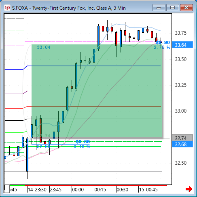Screen dimensions: 197x197
Task: Click the 33.25 price scale label
Action: coord(181,85)
